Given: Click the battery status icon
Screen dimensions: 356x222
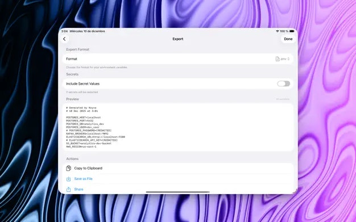Looking at the screenshot, I should click(x=292, y=31).
